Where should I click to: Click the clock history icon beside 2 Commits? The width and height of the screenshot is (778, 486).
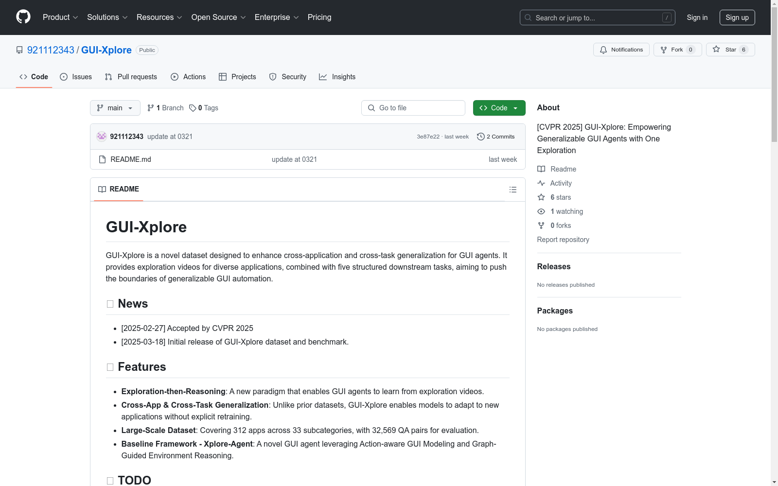point(481,137)
